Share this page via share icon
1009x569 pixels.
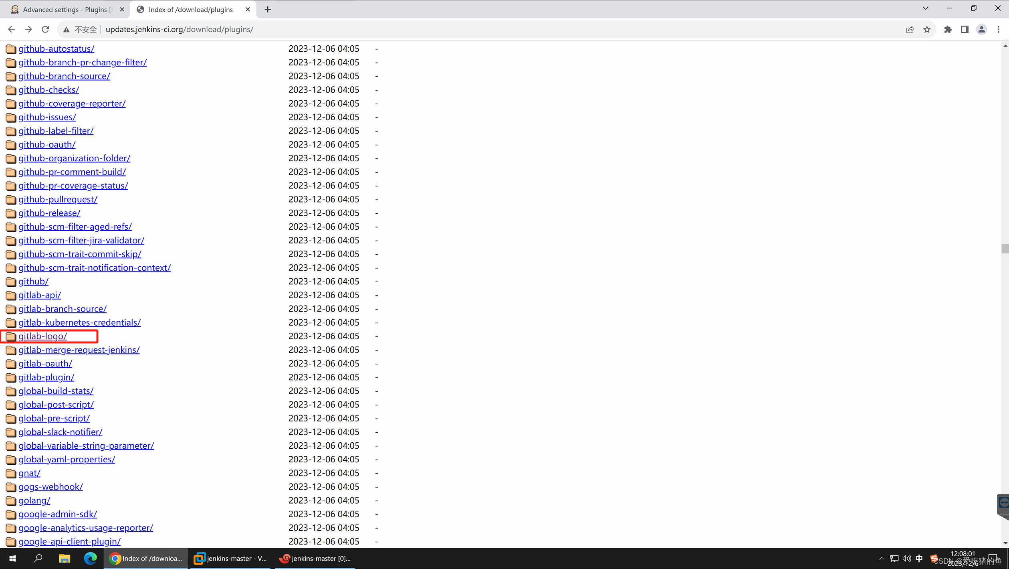910,29
